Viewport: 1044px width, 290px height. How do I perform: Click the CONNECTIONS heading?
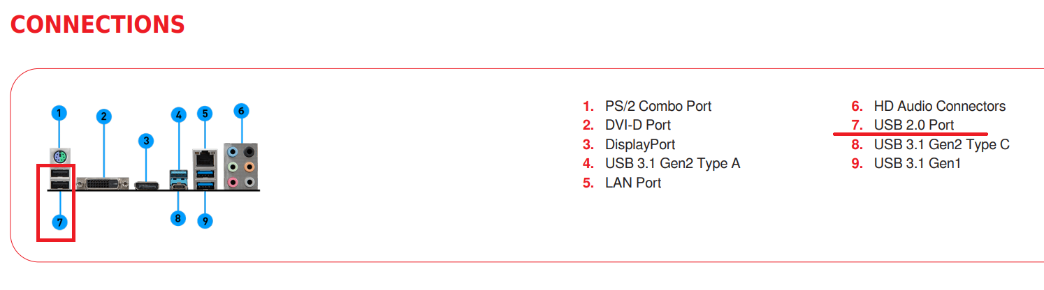tap(97, 24)
